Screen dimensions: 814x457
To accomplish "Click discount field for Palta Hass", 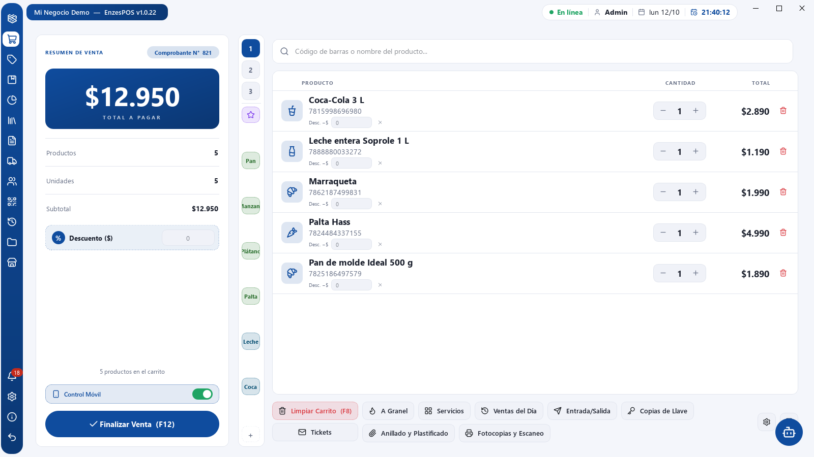I will (x=352, y=244).
